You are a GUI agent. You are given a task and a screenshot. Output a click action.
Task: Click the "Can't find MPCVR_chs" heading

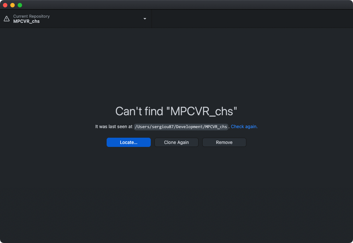(x=176, y=111)
